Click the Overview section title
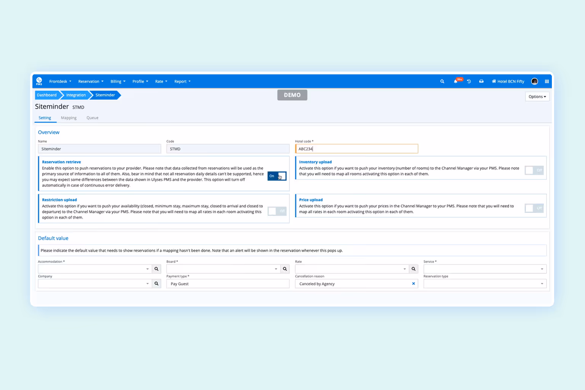The image size is (585, 390). coord(49,133)
